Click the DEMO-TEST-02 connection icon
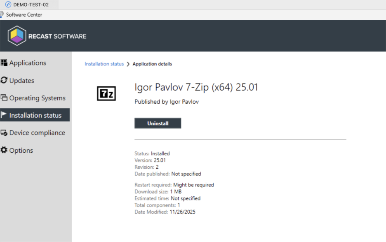The width and height of the screenshot is (386, 242). pyautogui.click(x=8, y=5)
